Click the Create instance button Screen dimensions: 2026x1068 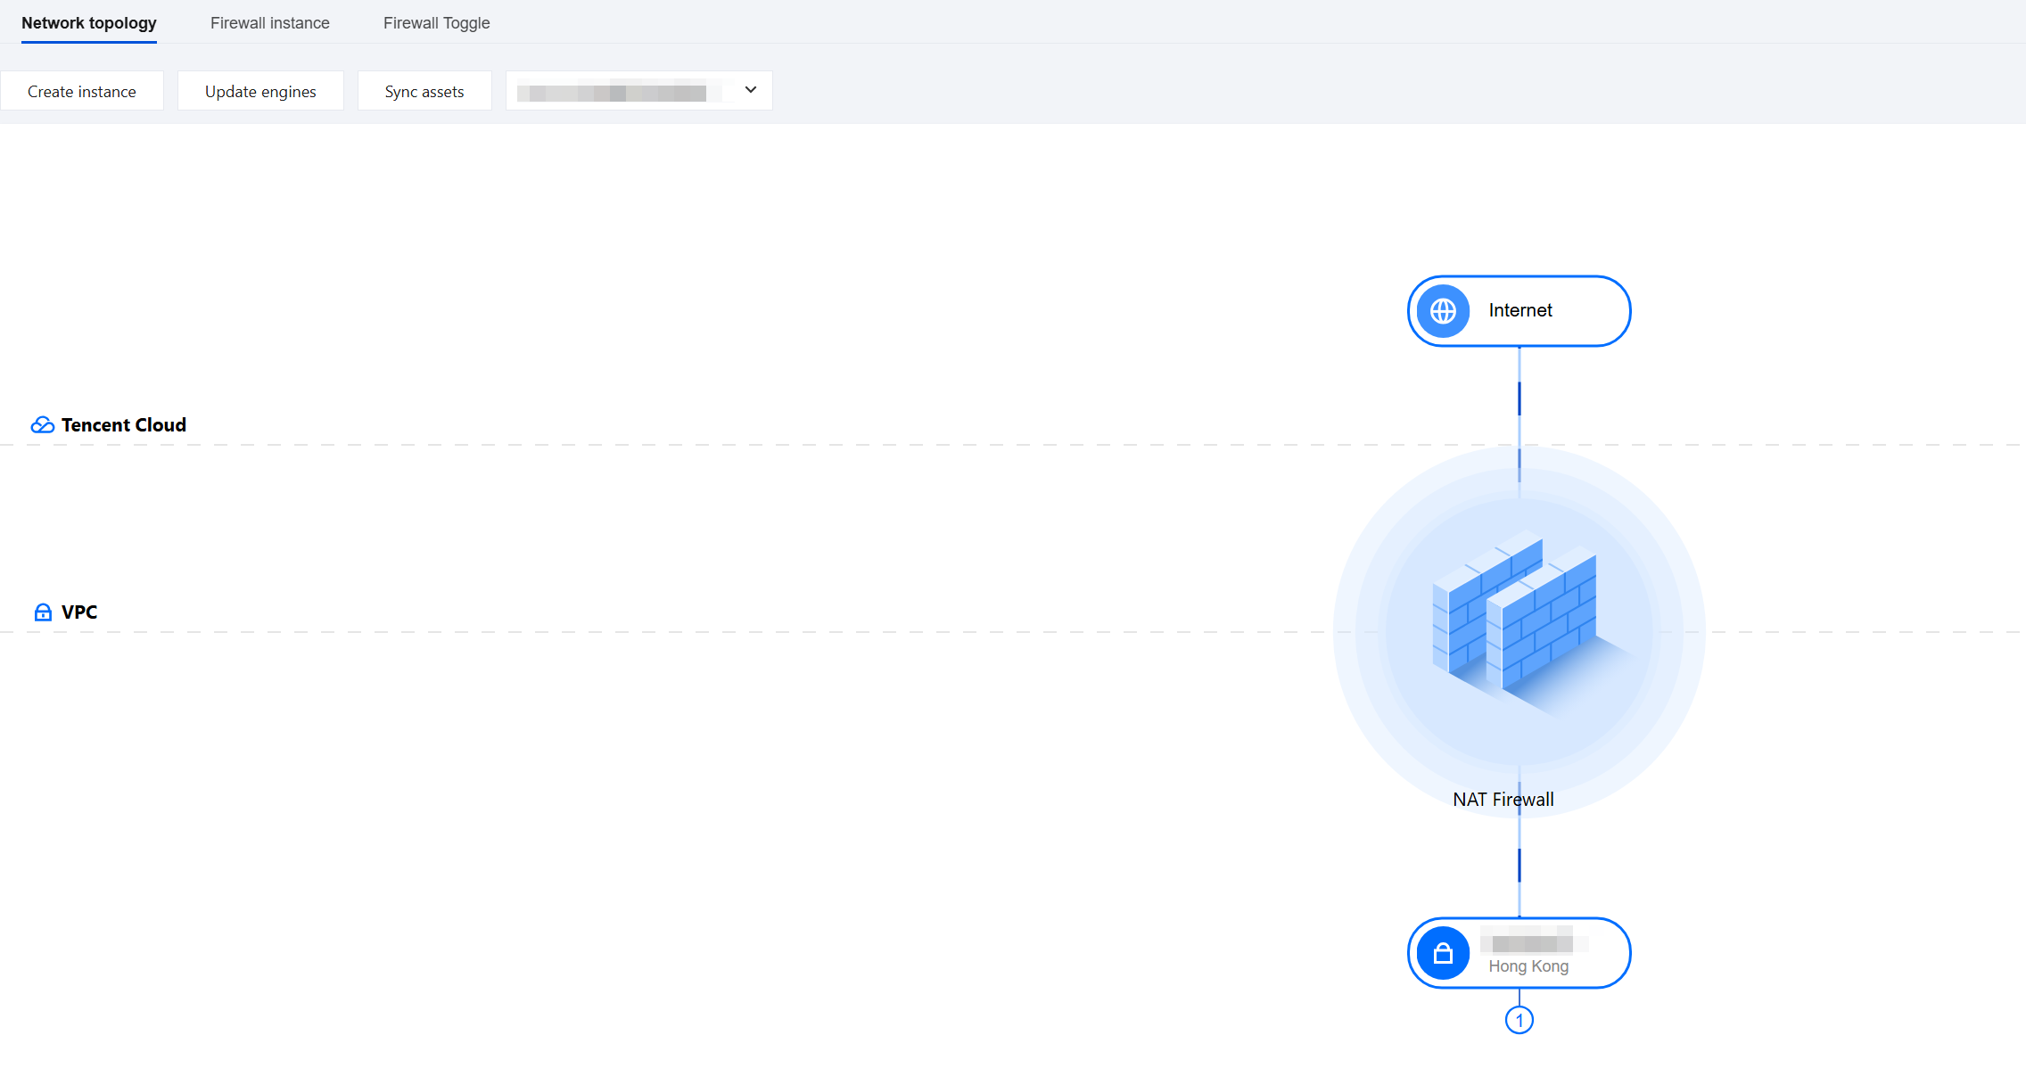pyautogui.click(x=82, y=91)
